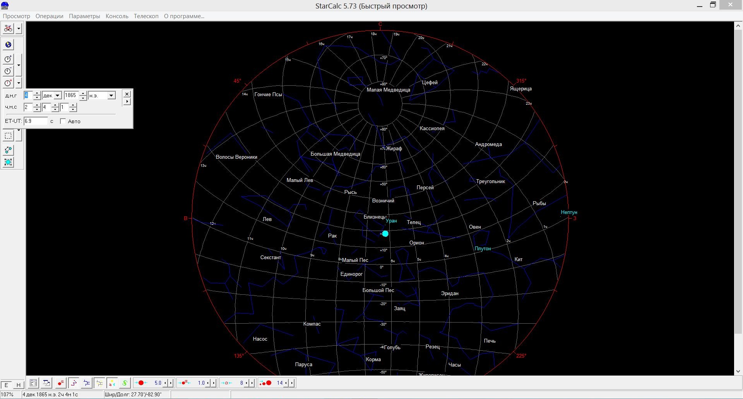Image resolution: width=743 pixels, height=399 pixels.
Task: Increase the 1.0 label magnitude value
Action: [213, 383]
